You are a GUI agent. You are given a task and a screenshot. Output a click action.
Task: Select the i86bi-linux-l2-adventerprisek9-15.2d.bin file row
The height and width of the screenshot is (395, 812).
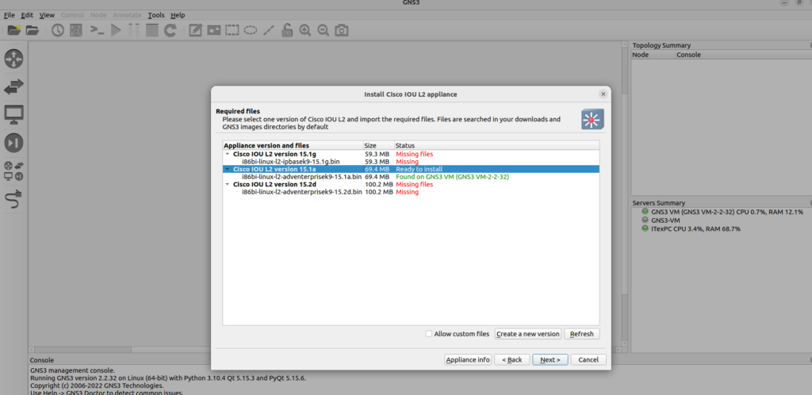click(x=301, y=192)
